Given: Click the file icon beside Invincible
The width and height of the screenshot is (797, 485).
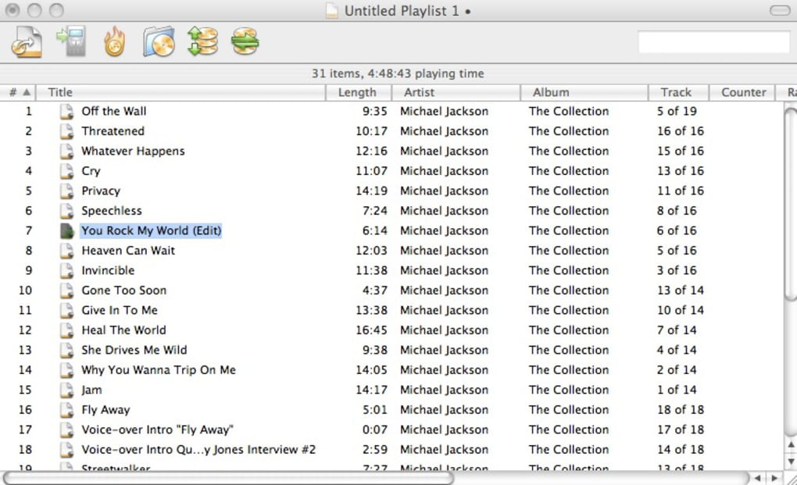Looking at the screenshot, I should tap(66, 270).
